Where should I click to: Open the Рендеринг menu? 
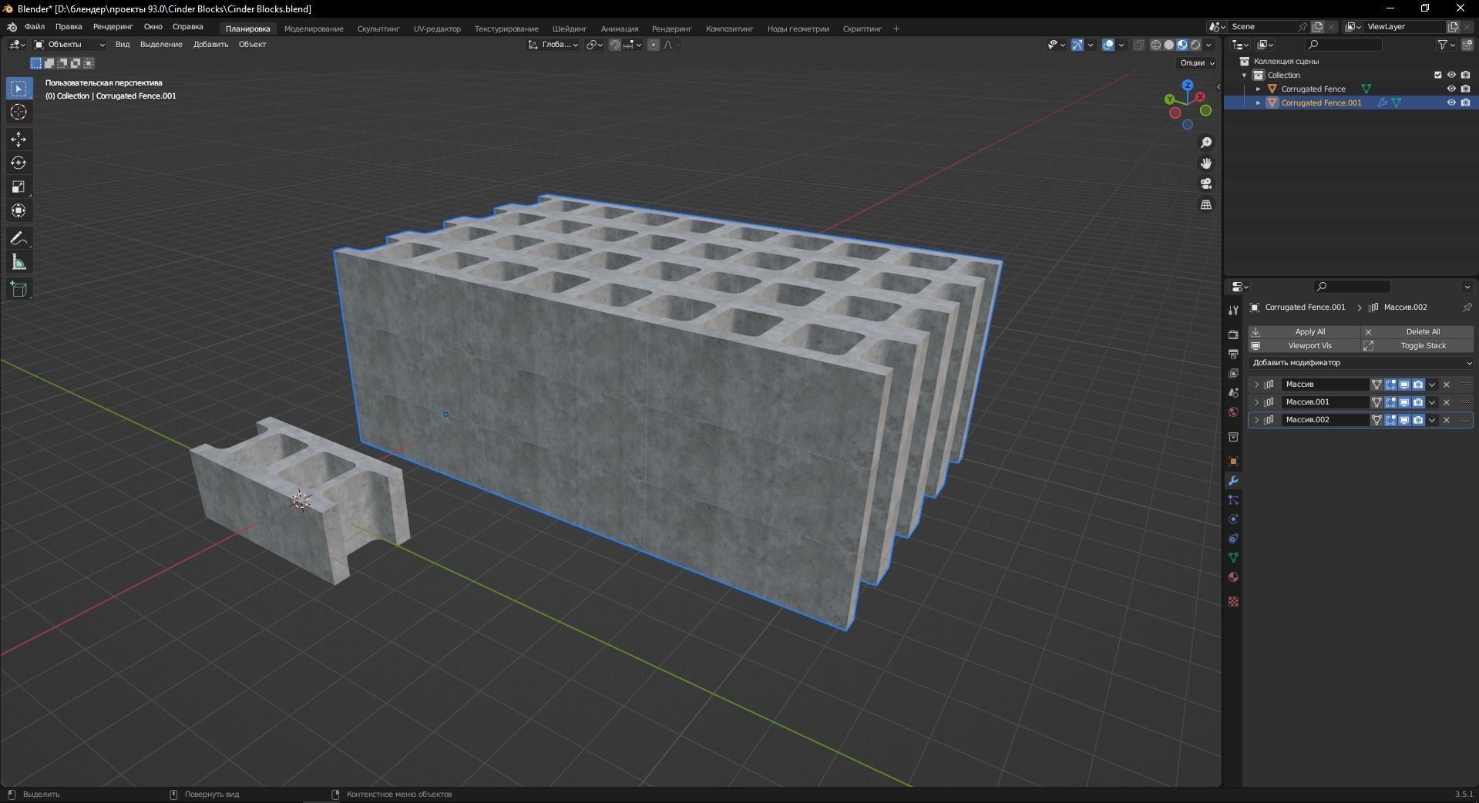pyautogui.click(x=113, y=27)
